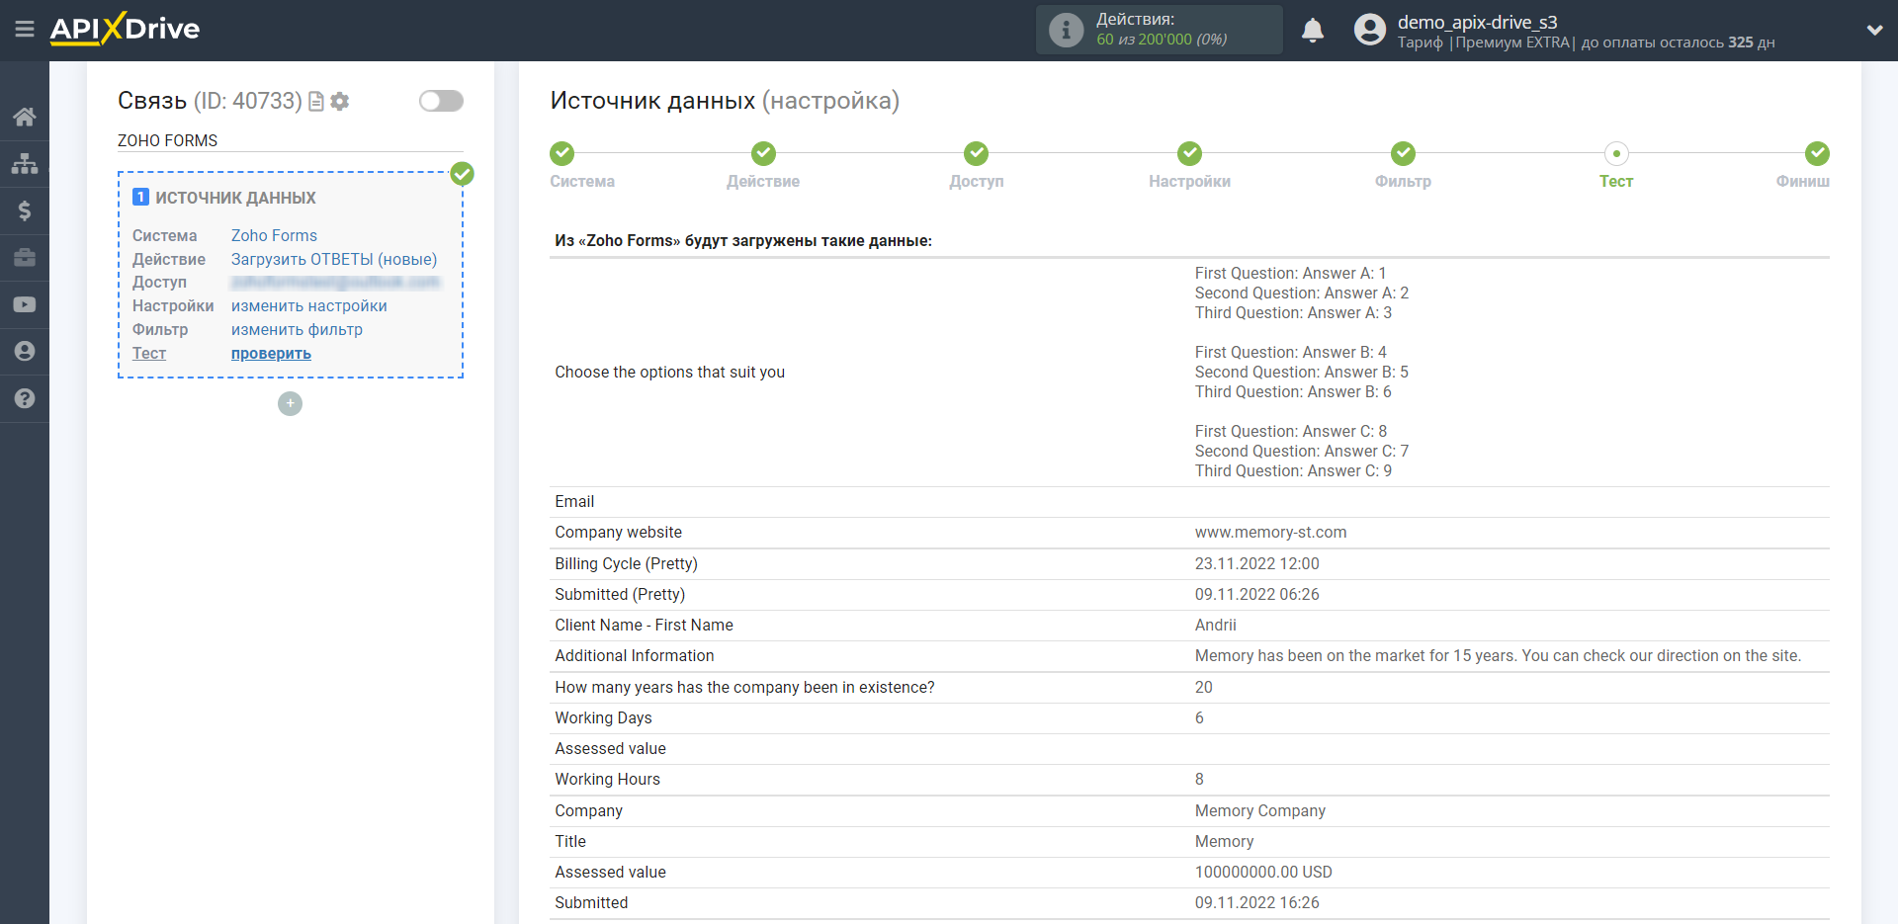Viewport: 1898px width, 924px height.
Task: Click the Действия counter panel
Action: (1160, 30)
